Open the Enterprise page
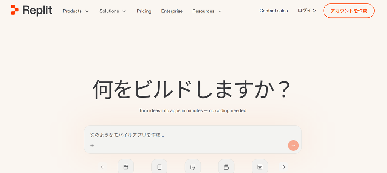Viewport: 387px width, 173px height. (x=172, y=11)
